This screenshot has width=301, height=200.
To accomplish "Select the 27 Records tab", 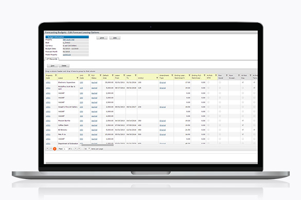I will tap(52, 59).
